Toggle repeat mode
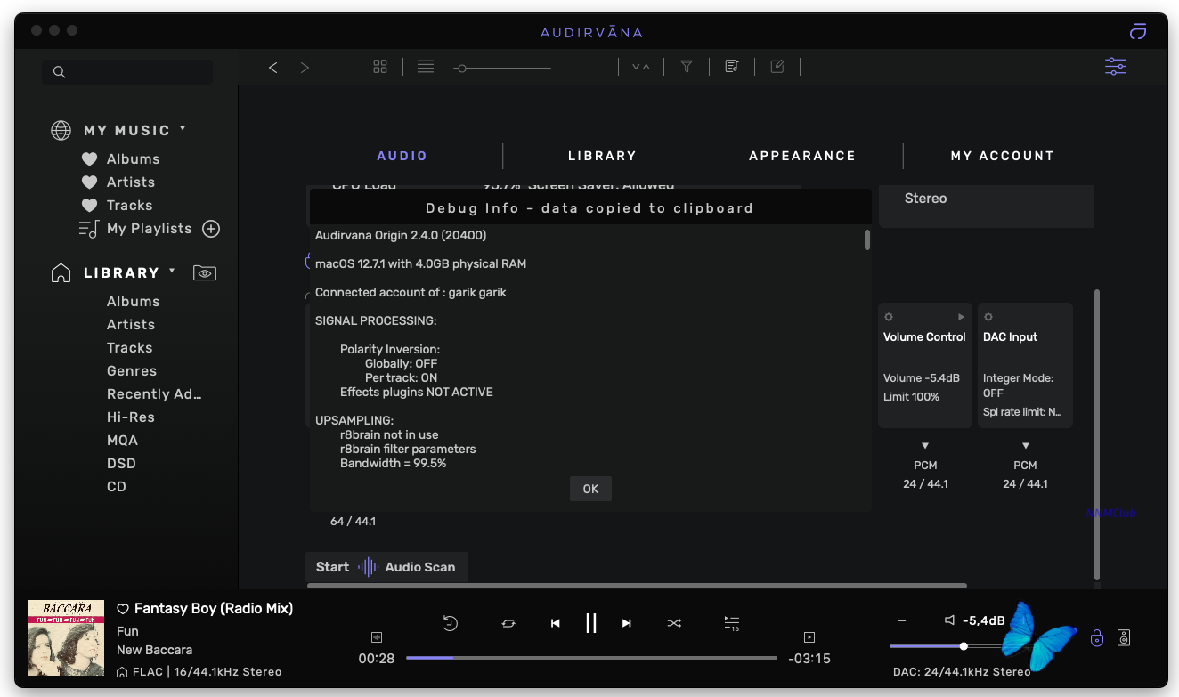 (508, 624)
